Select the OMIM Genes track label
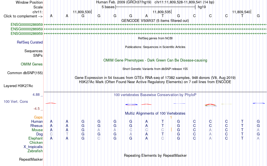This screenshot has width=267, height=166. click(x=31, y=64)
